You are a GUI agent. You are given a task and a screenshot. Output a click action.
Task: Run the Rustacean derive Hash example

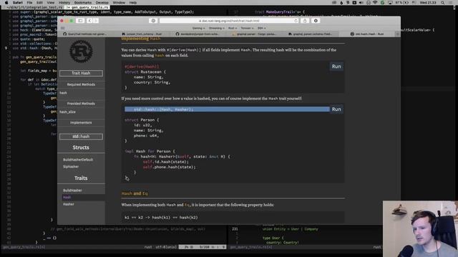click(336, 66)
